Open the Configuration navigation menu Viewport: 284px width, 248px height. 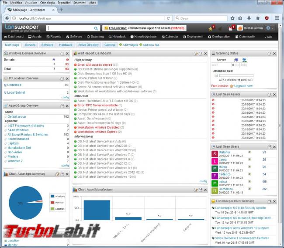click(x=219, y=37)
